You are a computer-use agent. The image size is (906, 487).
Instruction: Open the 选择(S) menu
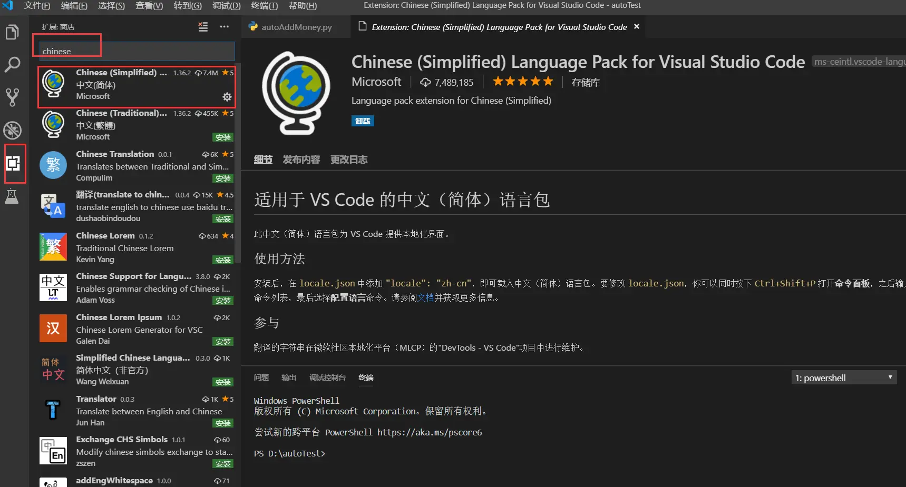click(x=111, y=6)
